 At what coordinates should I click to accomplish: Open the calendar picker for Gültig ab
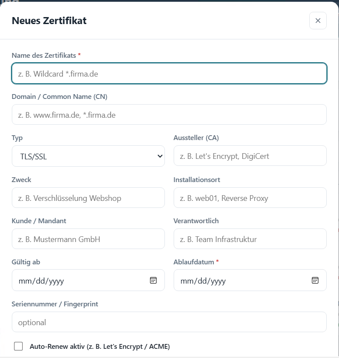pyautogui.click(x=153, y=280)
